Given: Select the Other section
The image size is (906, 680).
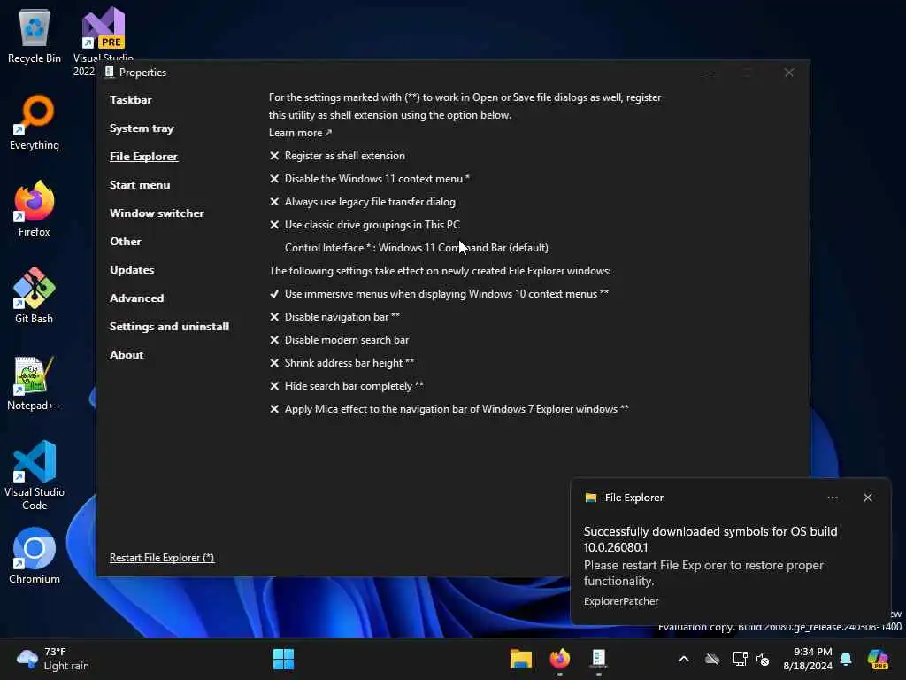Looking at the screenshot, I should coord(126,242).
